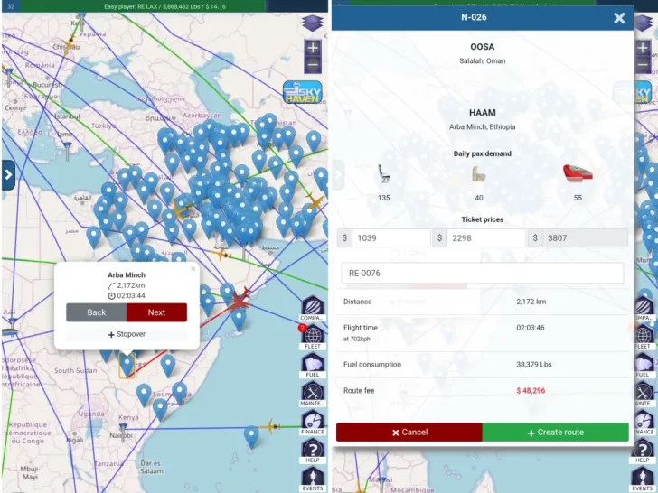Open the Fuel panel on the left map
658x493 pixels.
[x=312, y=366]
